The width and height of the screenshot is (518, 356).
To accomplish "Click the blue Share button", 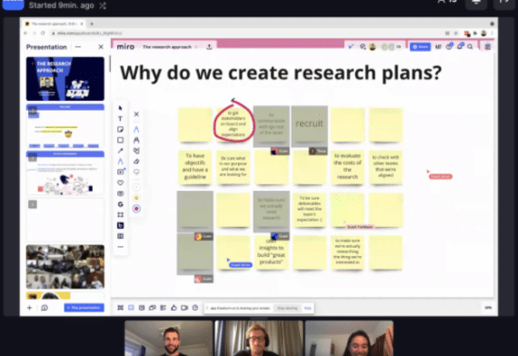I will (x=420, y=47).
